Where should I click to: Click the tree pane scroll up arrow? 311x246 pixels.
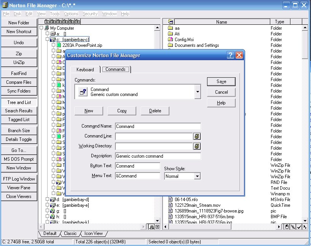click(x=157, y=28)
